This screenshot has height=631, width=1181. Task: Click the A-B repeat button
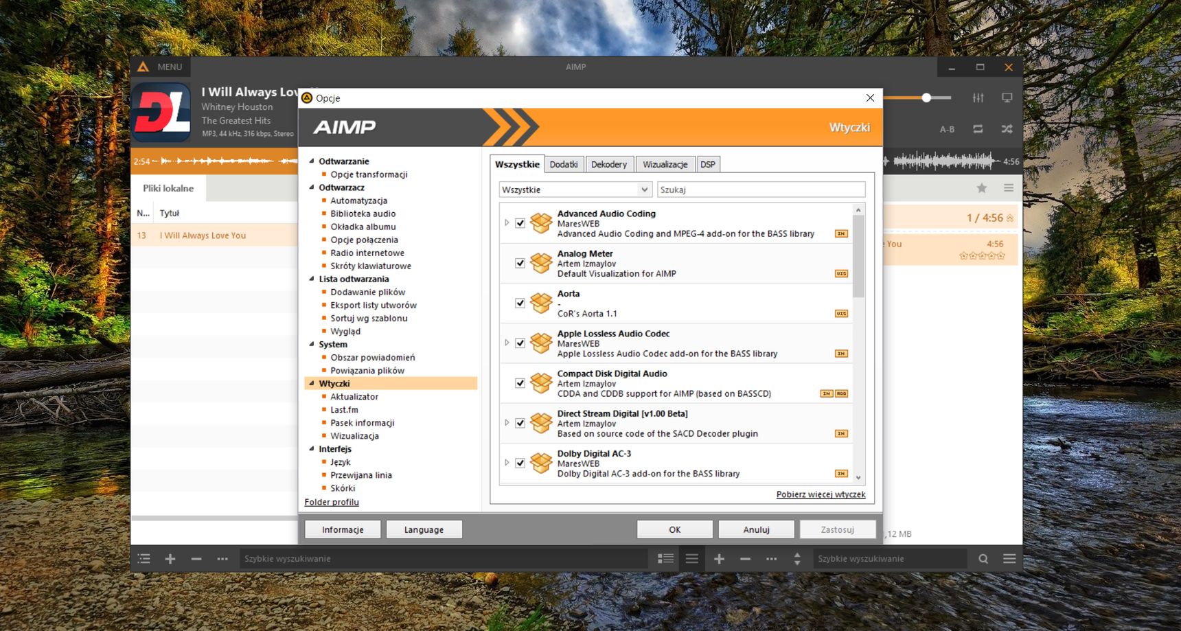(947, 129)
